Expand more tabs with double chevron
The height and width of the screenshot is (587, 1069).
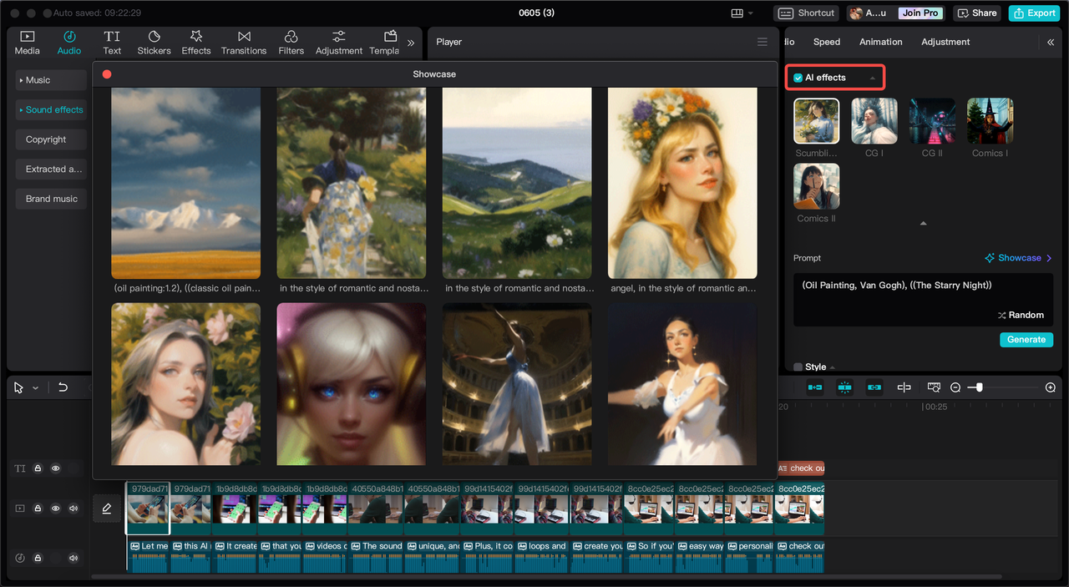[411, 43]
